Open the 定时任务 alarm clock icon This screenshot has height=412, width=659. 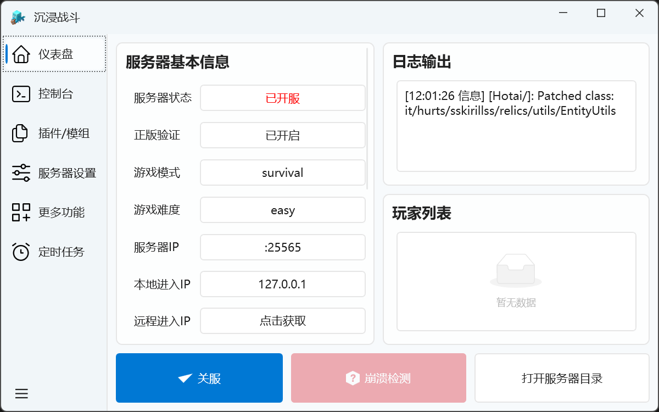click(x=21, y=252)
